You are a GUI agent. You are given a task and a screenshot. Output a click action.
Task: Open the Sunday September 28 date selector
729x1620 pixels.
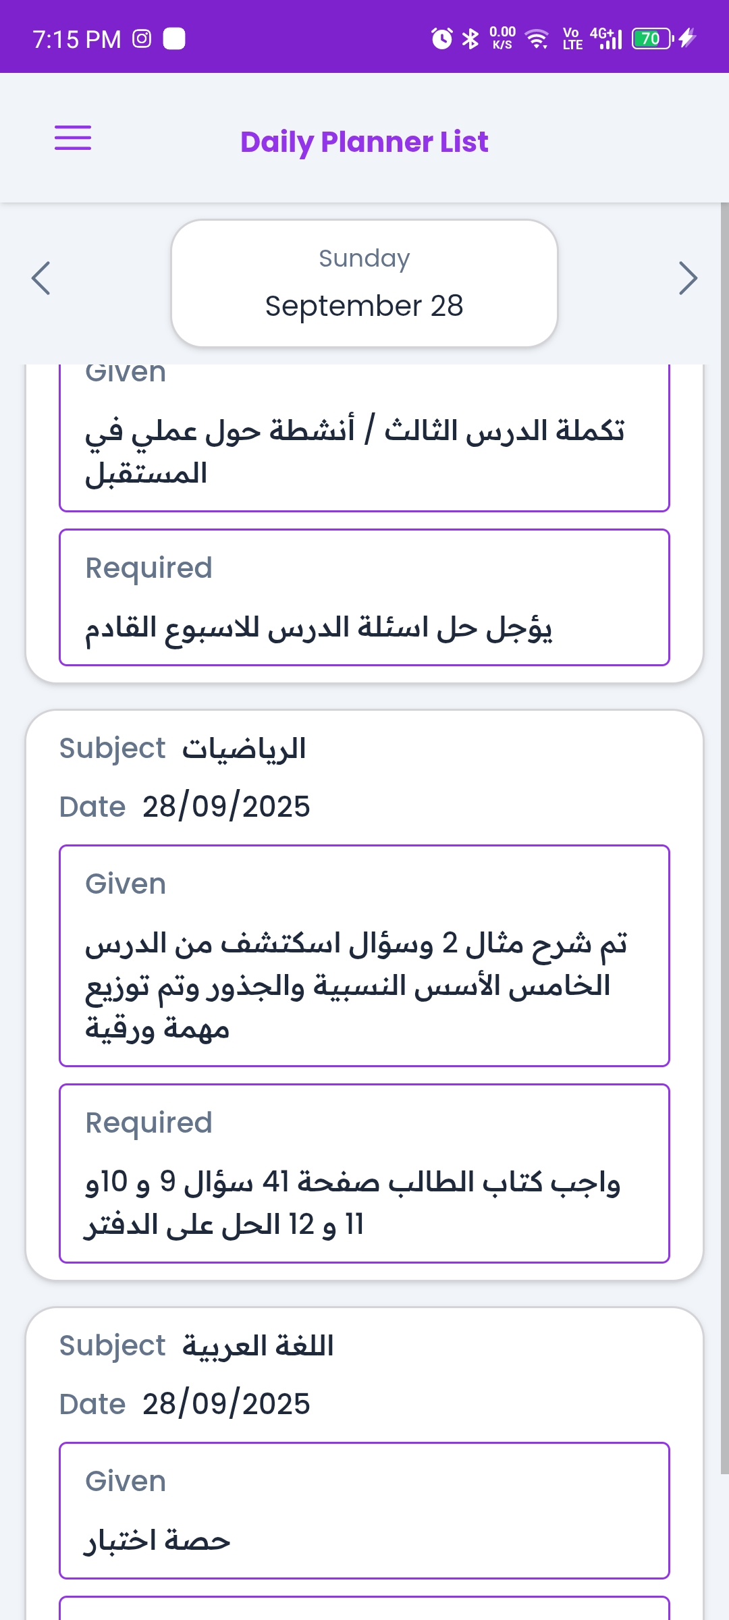(364, 283)
